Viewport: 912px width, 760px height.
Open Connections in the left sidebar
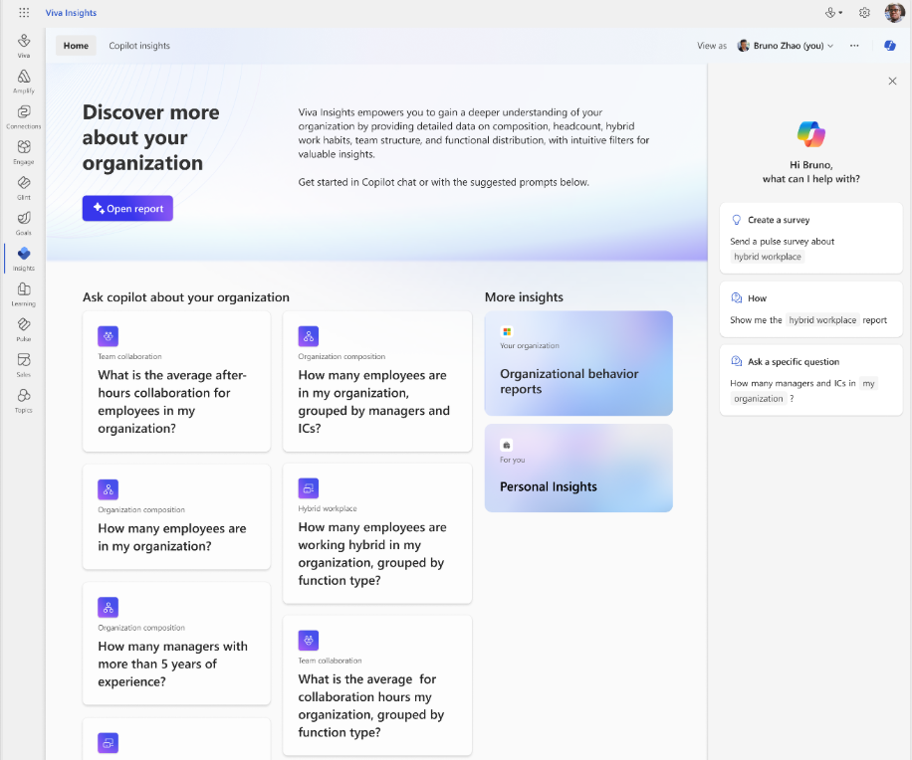pyautogui.click(x=24, y=116)
